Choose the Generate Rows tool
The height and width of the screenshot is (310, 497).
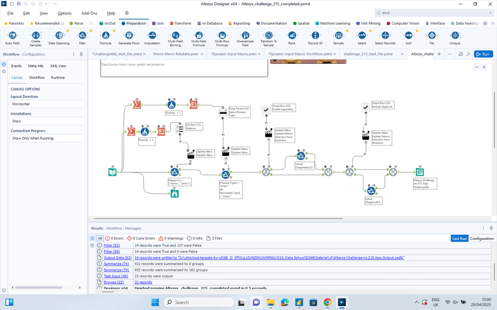128,35
